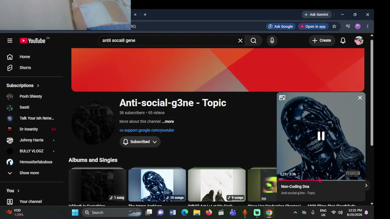The height and width of the screenshot is (219, 390).
Task: Start a voice search with the microphone
Action: click(x=272, y=40)
